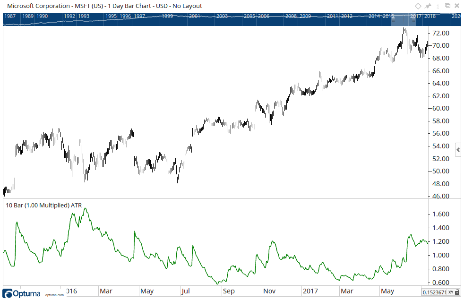Jump to 2018 in the overview strip

click(430, 16)
